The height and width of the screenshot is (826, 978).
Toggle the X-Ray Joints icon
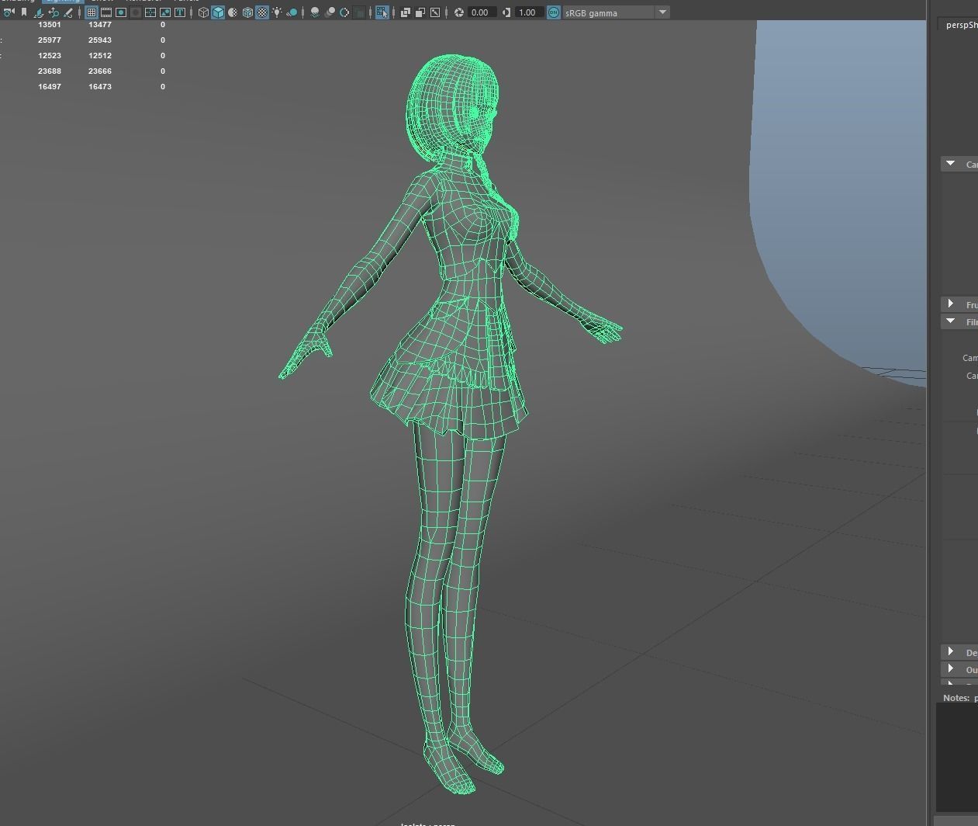click(x=435, y=12)
